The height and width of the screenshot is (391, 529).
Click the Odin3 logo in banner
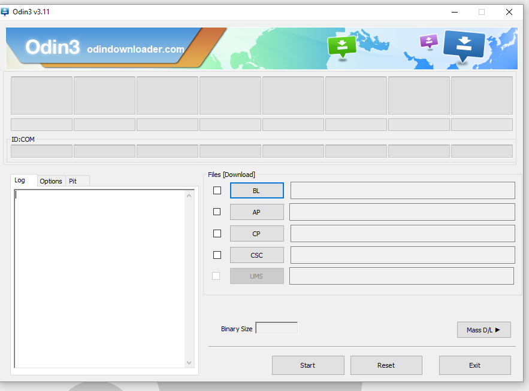click(x=53, y=48)
